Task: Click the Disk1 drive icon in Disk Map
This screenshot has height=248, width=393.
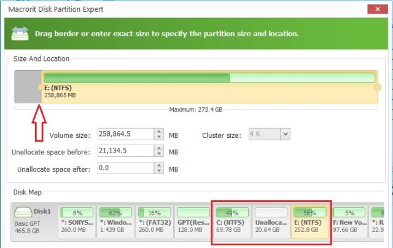Action: [x=23, y=212]
